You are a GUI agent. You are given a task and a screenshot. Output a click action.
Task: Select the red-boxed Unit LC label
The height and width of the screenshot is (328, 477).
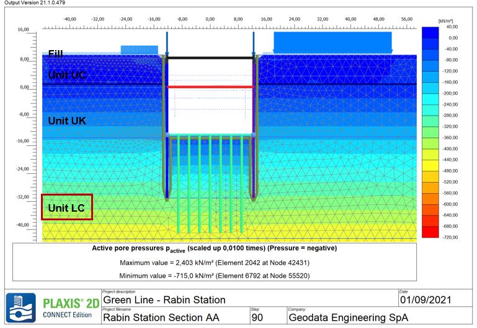[66, 207]
